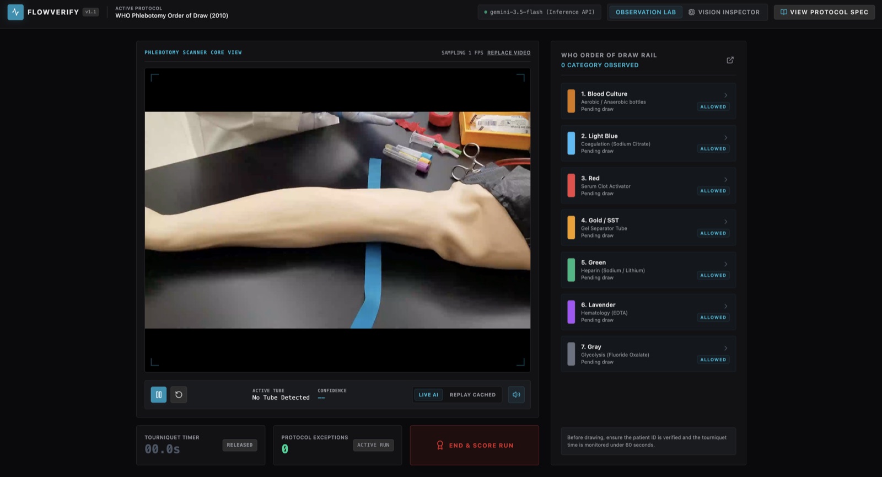Click the tourniquet timer 00.0s value
Screen dimensions: 882x477
point(162,449)
